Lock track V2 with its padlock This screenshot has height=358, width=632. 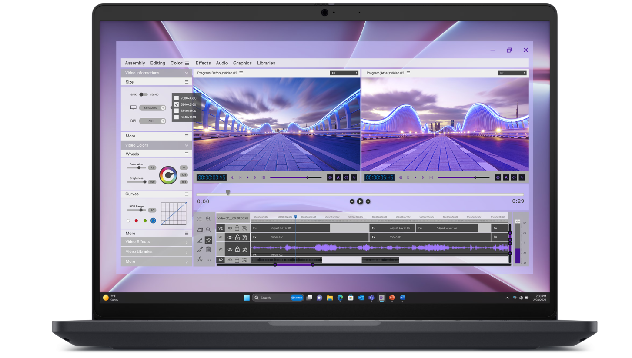coord(237,228)
